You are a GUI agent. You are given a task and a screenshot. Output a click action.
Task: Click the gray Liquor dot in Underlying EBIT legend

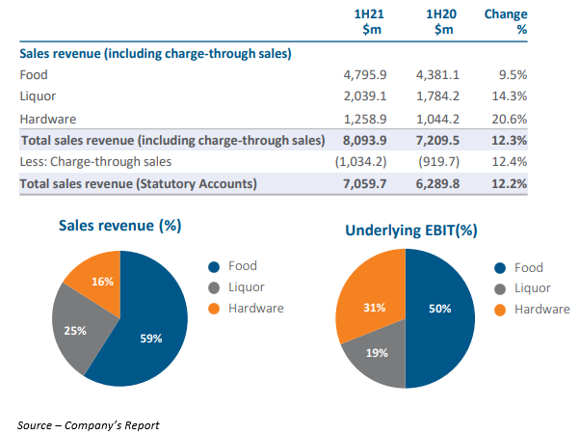click(x=499, y=289)
